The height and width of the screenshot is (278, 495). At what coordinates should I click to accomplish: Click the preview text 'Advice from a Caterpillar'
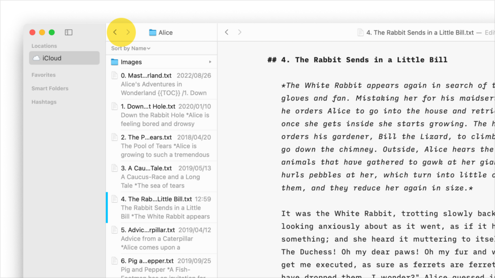click(x=157, y=238)
